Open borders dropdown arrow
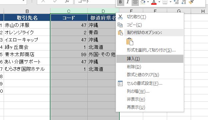The height and width of the screenshot is (120, 208). [x=170, y=2]
